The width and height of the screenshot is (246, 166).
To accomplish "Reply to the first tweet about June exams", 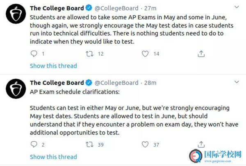I will pyautogui.click(x=34, y=54).
